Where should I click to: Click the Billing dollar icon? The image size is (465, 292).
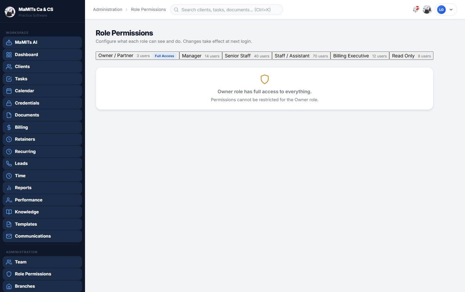(x=9, y=127)
